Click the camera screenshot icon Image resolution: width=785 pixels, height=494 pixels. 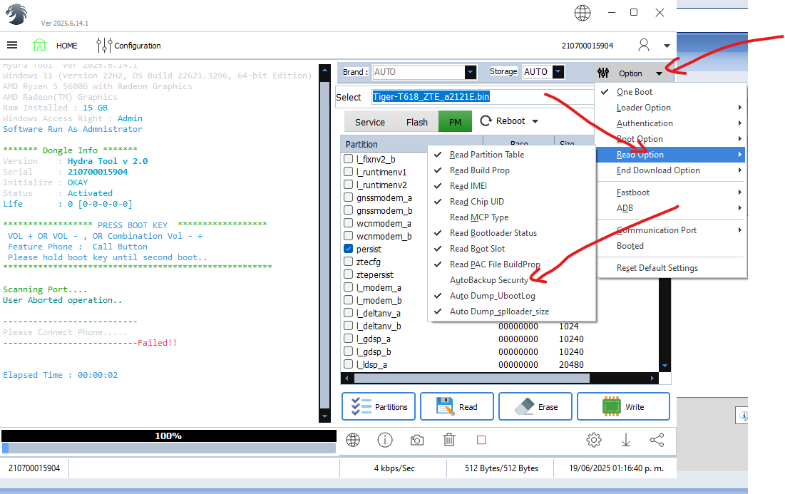[417, 440]
